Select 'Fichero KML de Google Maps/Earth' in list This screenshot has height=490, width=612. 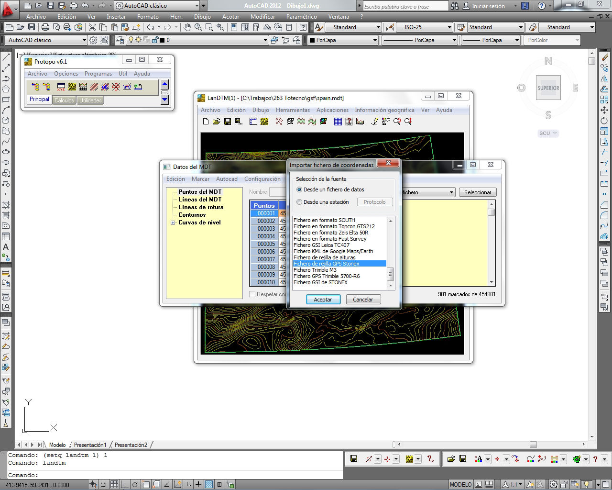coord(339,251)
